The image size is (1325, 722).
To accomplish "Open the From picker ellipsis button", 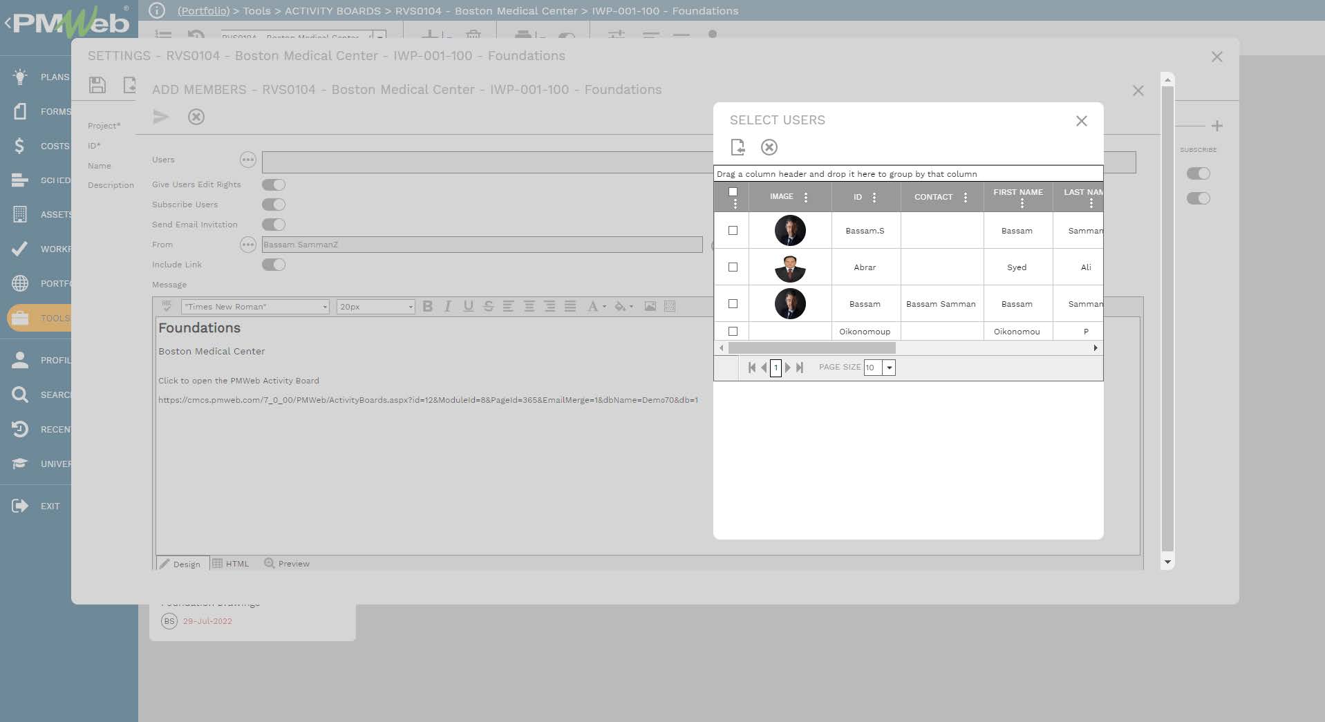I will coord(247,245).
